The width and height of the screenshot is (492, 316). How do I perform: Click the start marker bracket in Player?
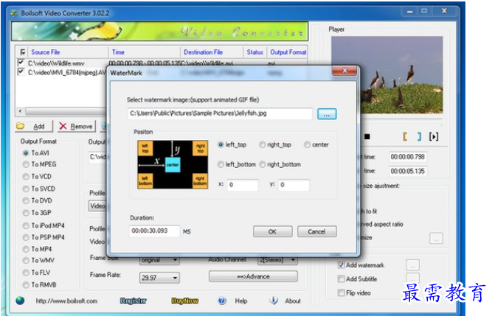click(x=405, y=136)
